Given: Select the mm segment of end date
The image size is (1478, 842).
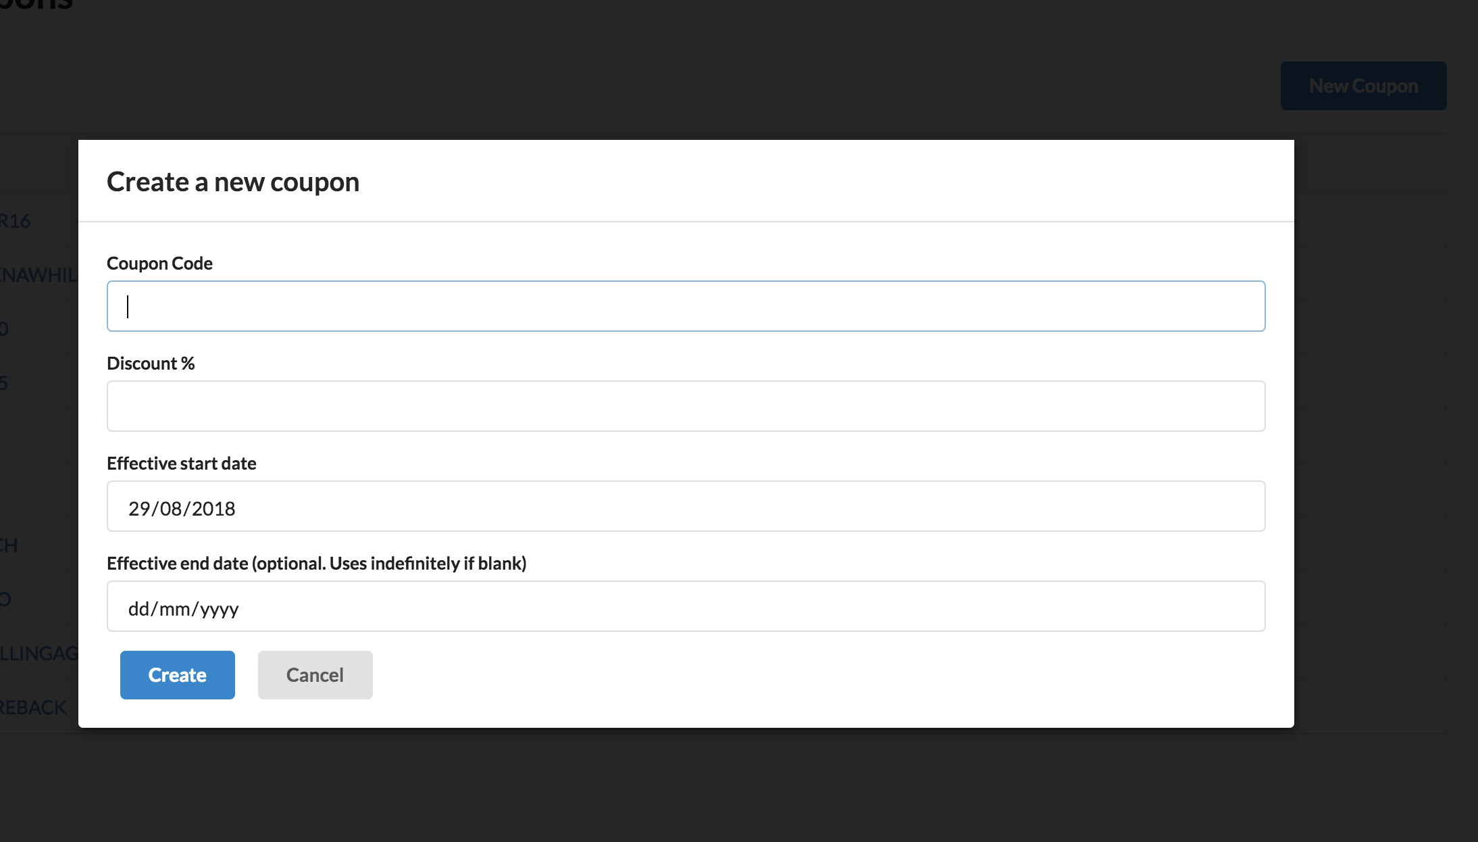Looking at the screenshot, I should click(175, 609).
